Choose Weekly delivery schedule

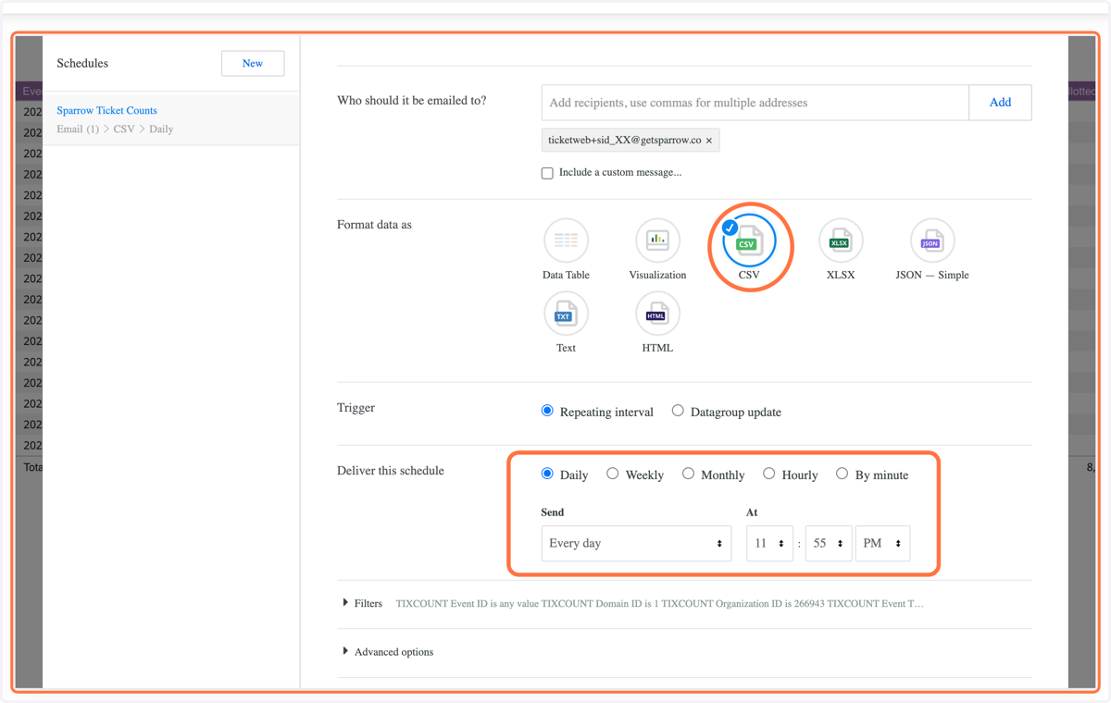coord(613,474)
